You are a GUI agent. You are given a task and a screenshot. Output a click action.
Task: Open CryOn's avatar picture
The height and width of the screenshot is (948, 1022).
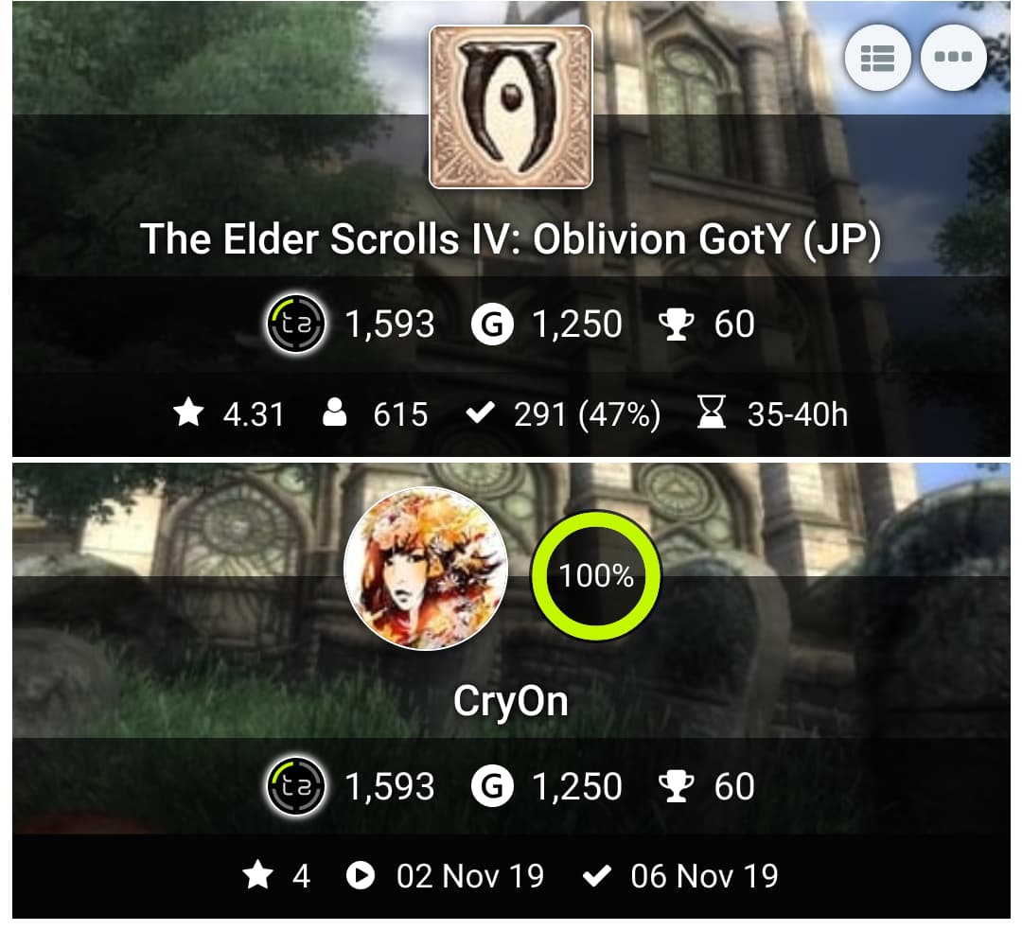[426, 569]
